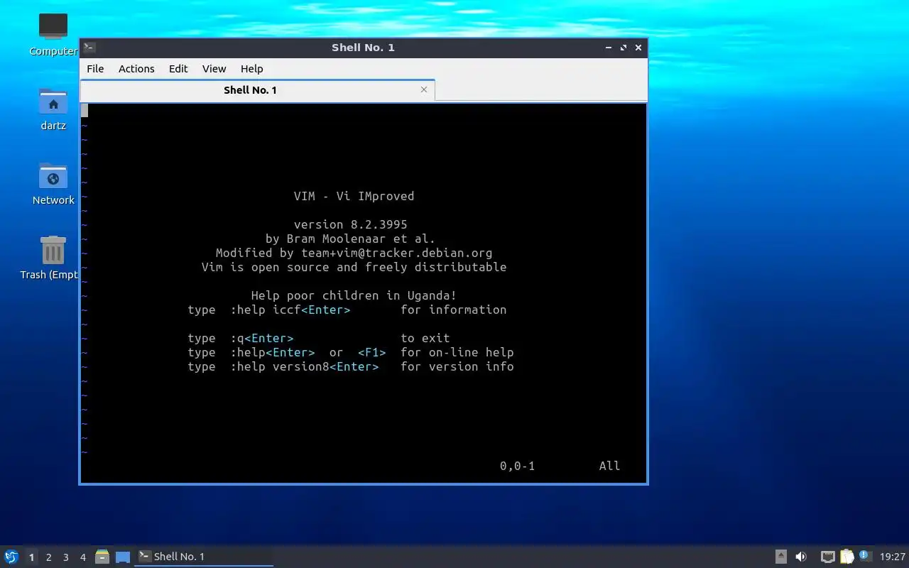Select the Shell No. 1 tab

257,90
